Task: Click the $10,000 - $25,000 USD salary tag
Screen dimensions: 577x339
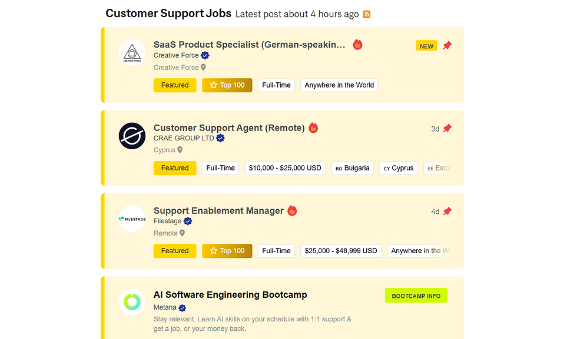Action: click(285, 168)
